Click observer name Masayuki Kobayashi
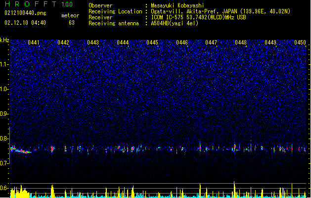This screenshot has height=198, width=311. pyautogui.click(x=178, y=5)
